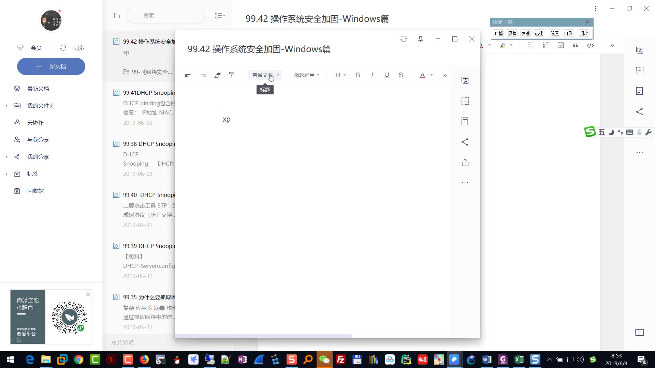Open the 微软雅黑 font dropdown
The image size is (655, 368).
pyautogui.click(x=306, y=75)
